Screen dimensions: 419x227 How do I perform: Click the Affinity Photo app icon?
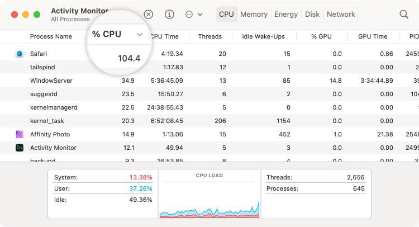pyautogui.click(x=20, y=134)
